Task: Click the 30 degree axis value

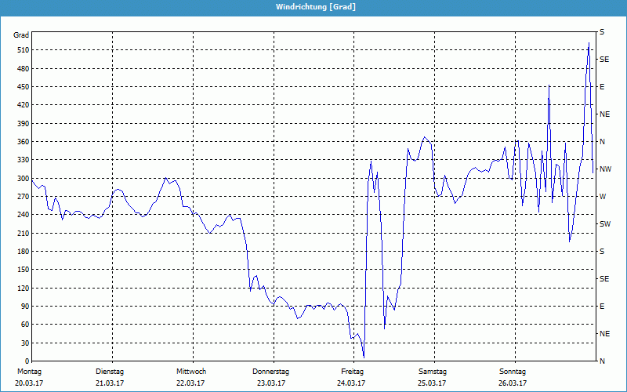Action: coord(24,343)
